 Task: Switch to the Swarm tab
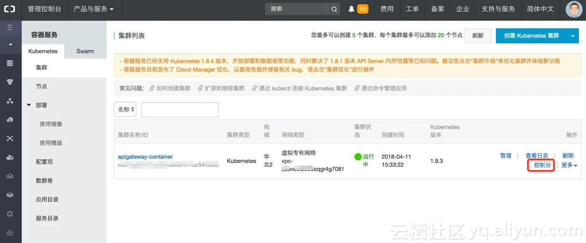[x=85, y=51]
